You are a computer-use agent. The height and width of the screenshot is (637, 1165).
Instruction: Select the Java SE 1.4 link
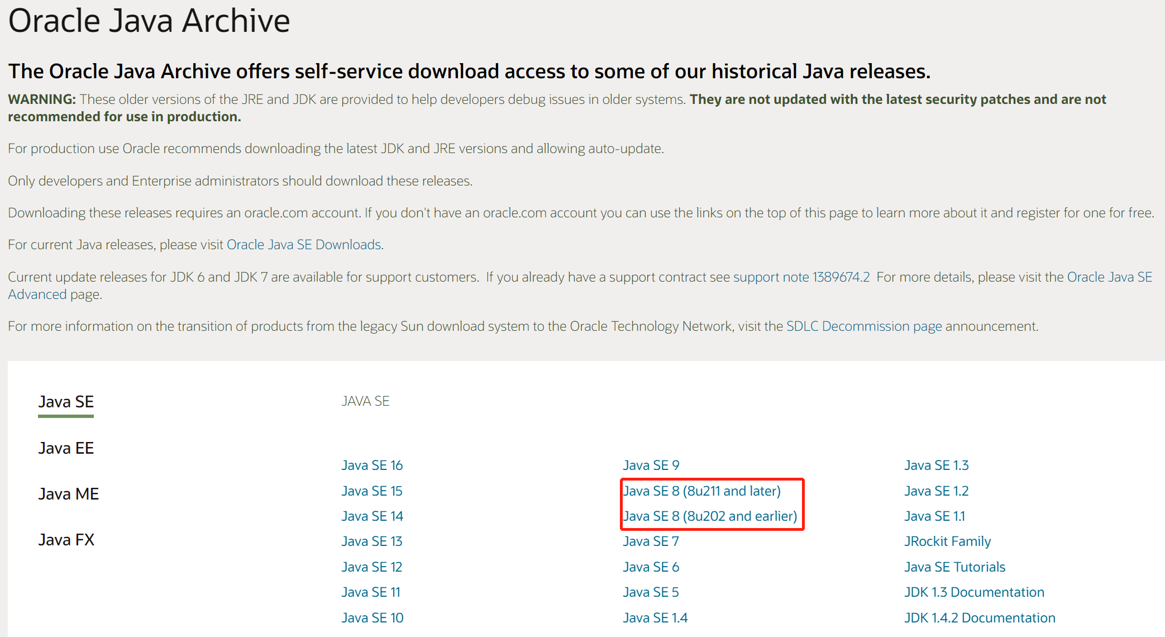point(655,618)
